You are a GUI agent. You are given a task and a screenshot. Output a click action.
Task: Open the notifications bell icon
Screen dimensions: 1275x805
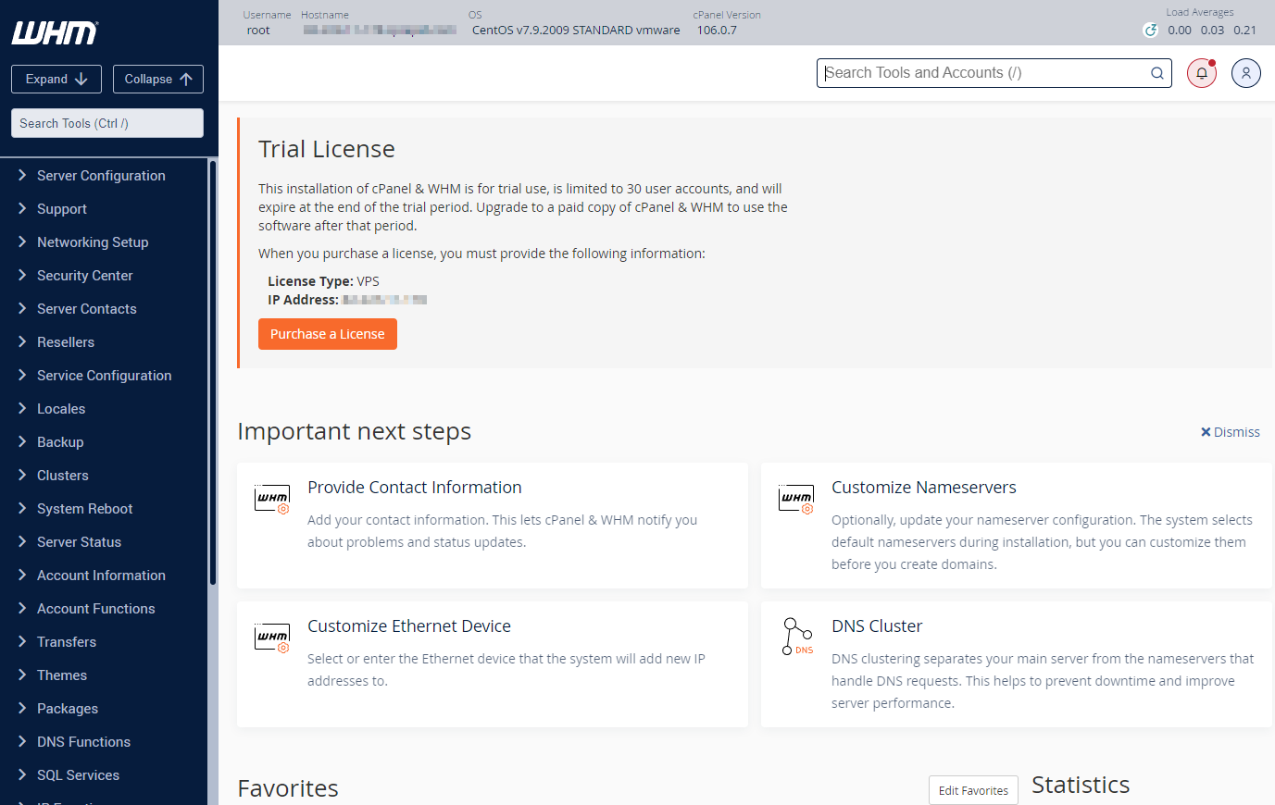pyautogui.click(x=1201, y=73)
